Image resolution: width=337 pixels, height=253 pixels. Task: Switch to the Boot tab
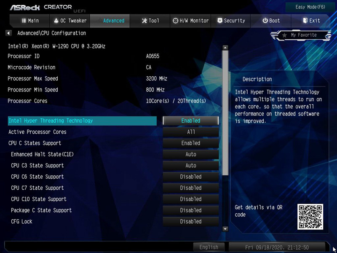pos(270,21)
